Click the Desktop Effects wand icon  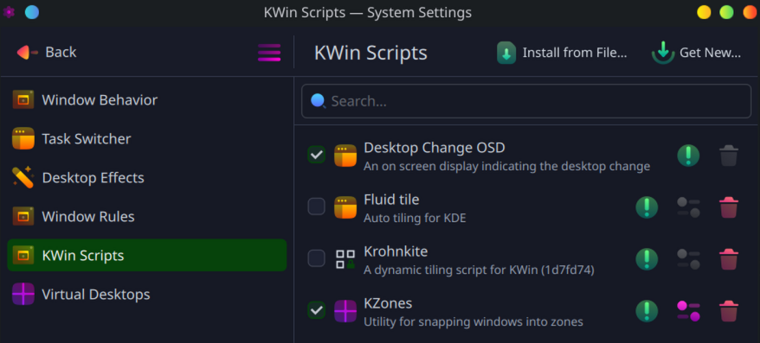[23, 177]
